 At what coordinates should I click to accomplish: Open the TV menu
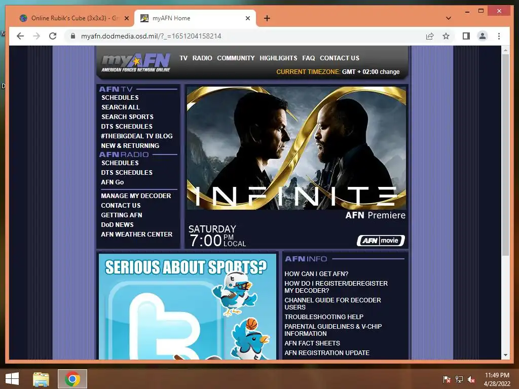click(183, 58)
